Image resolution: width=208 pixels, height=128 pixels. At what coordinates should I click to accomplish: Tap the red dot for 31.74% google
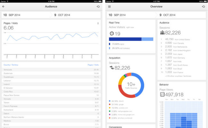coord(110,104)
